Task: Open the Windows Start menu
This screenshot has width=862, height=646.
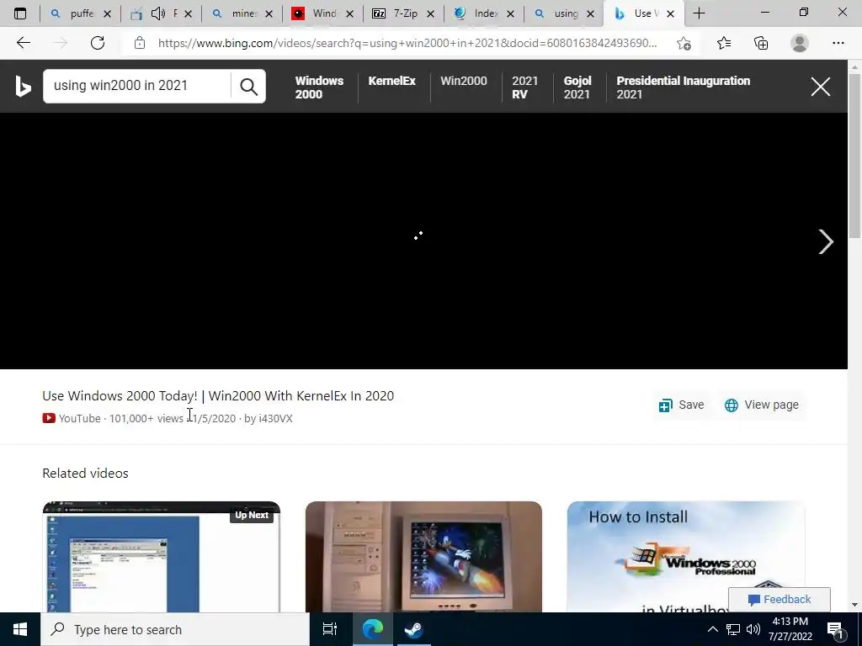Action: [x=20, y=629]
